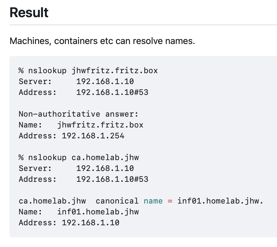Click the first "Server:" label in the code
The width and height of the screenshot is (277, 247).
35,81
